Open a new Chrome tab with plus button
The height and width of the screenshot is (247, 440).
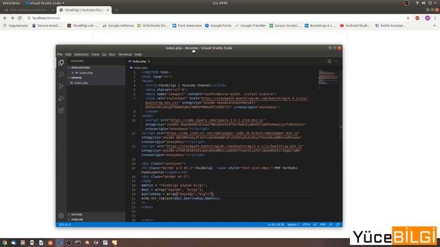116,10
